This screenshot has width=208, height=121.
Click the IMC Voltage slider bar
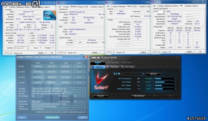[164, 86]
